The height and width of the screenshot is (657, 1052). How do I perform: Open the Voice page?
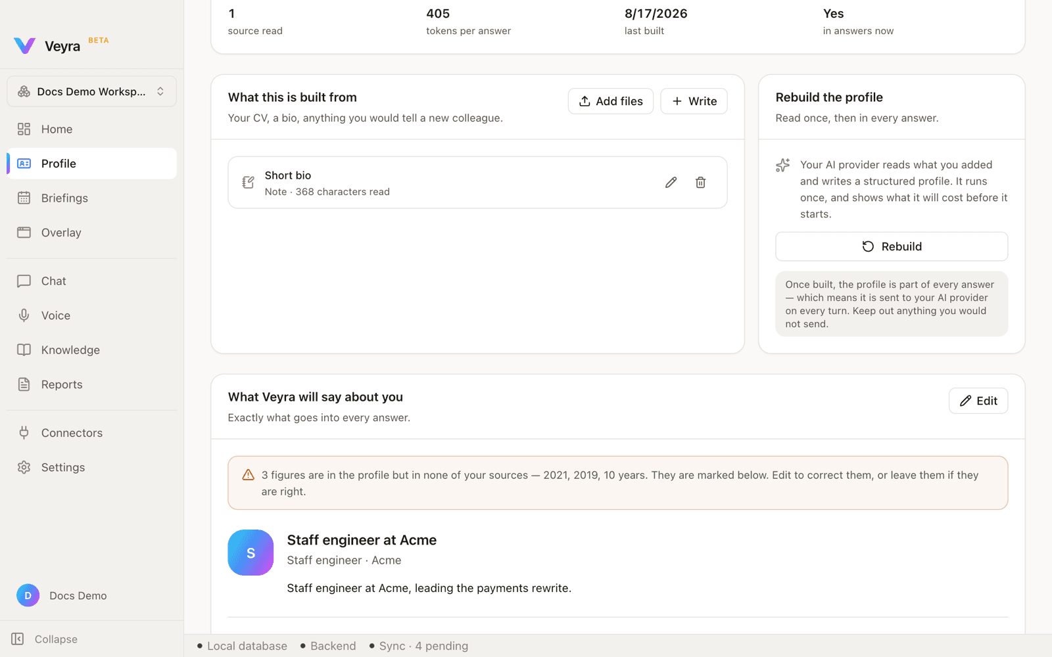pos(91,315)
